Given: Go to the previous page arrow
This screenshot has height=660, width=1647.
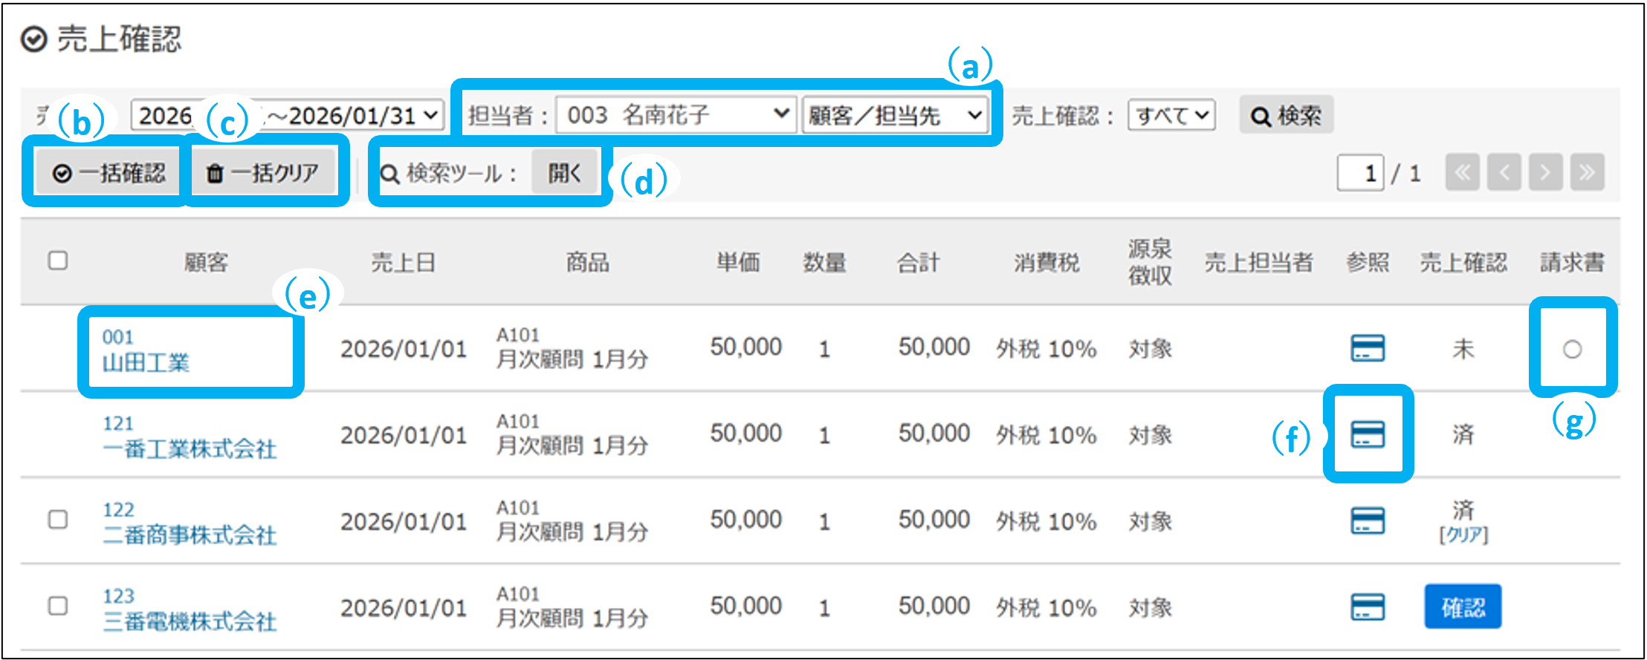Looking at the screenshot, I should tap(1504, 173).
